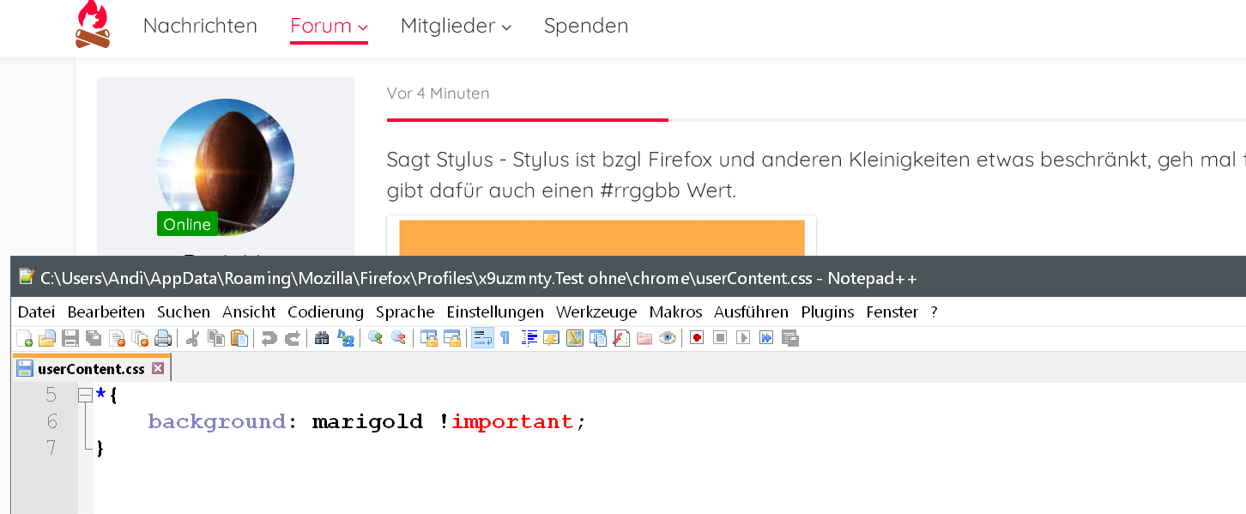Click the Undo arrow icon
This screenshot has width=1246, height=514.
coord(269,338)
